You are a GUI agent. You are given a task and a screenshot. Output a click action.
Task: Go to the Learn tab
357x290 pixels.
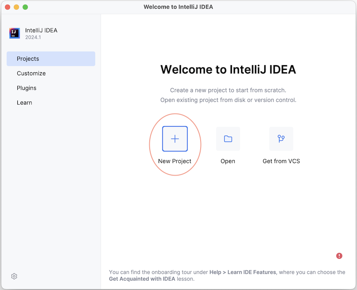point(51,102)
